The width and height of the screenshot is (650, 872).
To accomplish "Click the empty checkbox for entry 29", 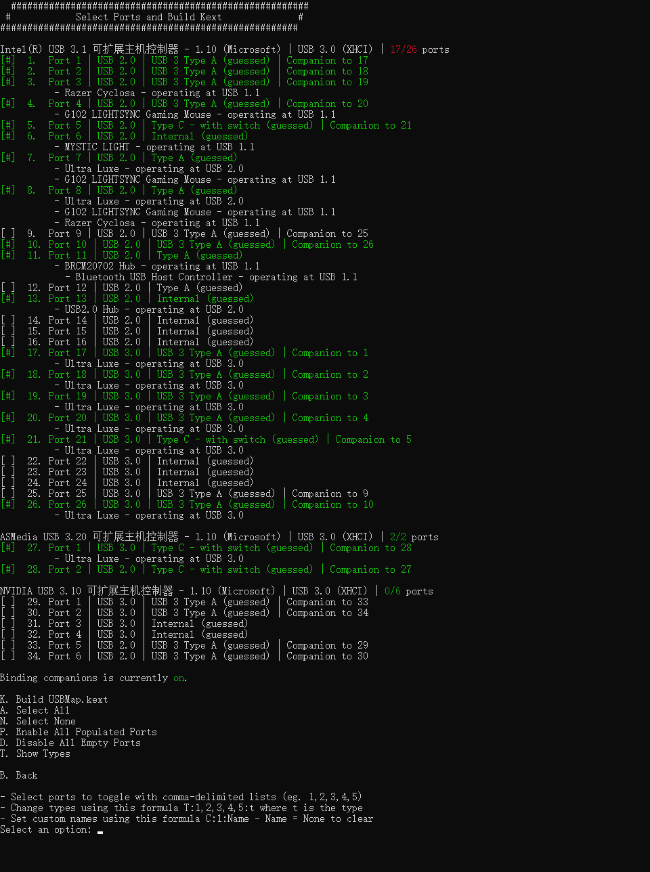I will 7,602.
